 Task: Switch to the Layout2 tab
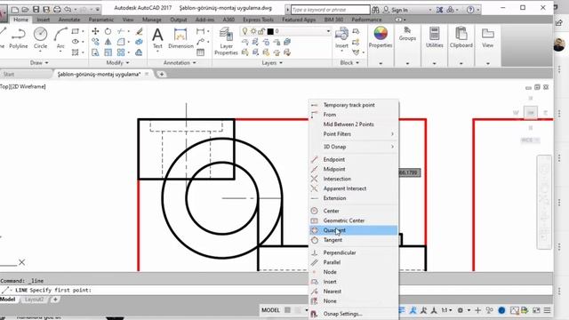[34, 300]
